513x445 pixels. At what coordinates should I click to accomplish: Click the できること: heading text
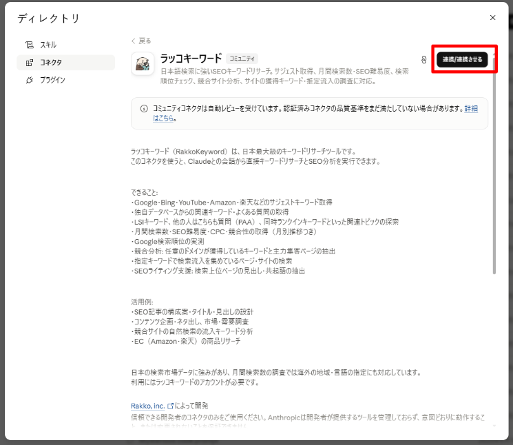[145, 192]
